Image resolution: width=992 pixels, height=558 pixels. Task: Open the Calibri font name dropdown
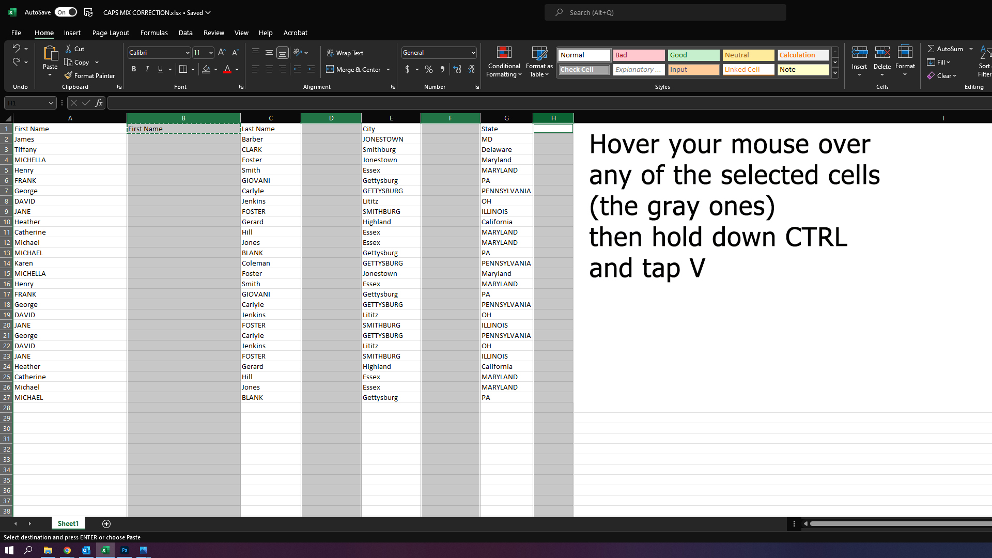(188, 53)
